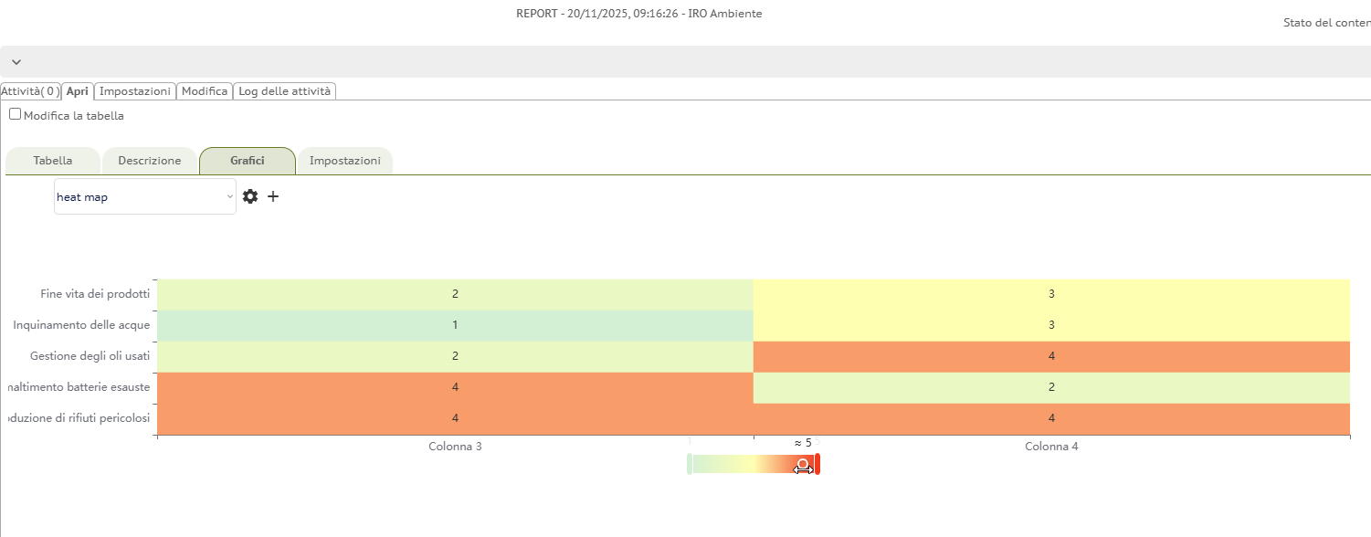1371x537 pixels.
Task: Collapse the gray header bar chevron
Action: coord(16,62)
